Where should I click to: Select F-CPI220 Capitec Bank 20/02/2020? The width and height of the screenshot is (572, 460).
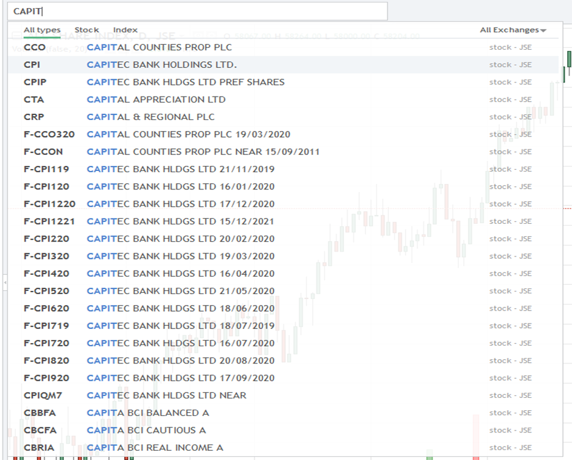coord(283,239)
